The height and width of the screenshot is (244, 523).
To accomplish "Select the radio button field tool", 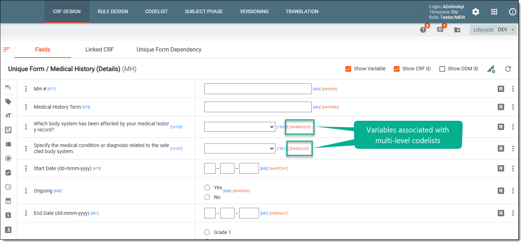I will click(8, 158).
